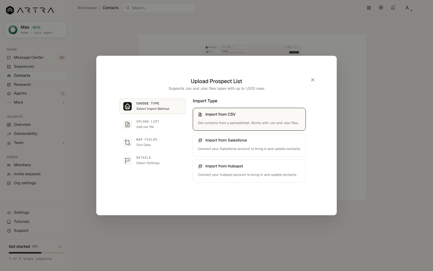Click the CSV file icon

tap(200, 115)
